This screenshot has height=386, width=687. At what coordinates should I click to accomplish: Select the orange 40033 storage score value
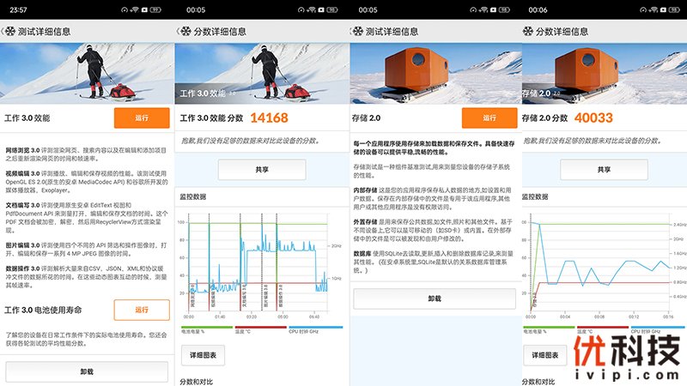[593, 118]
